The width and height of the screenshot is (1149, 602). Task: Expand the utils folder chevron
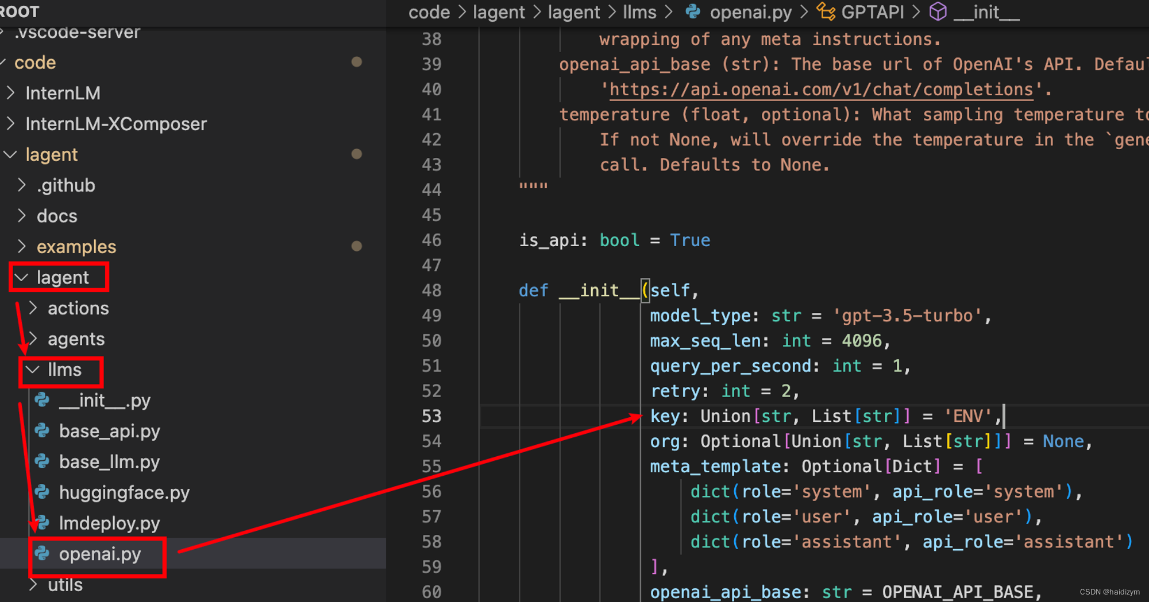coord(33,584)
